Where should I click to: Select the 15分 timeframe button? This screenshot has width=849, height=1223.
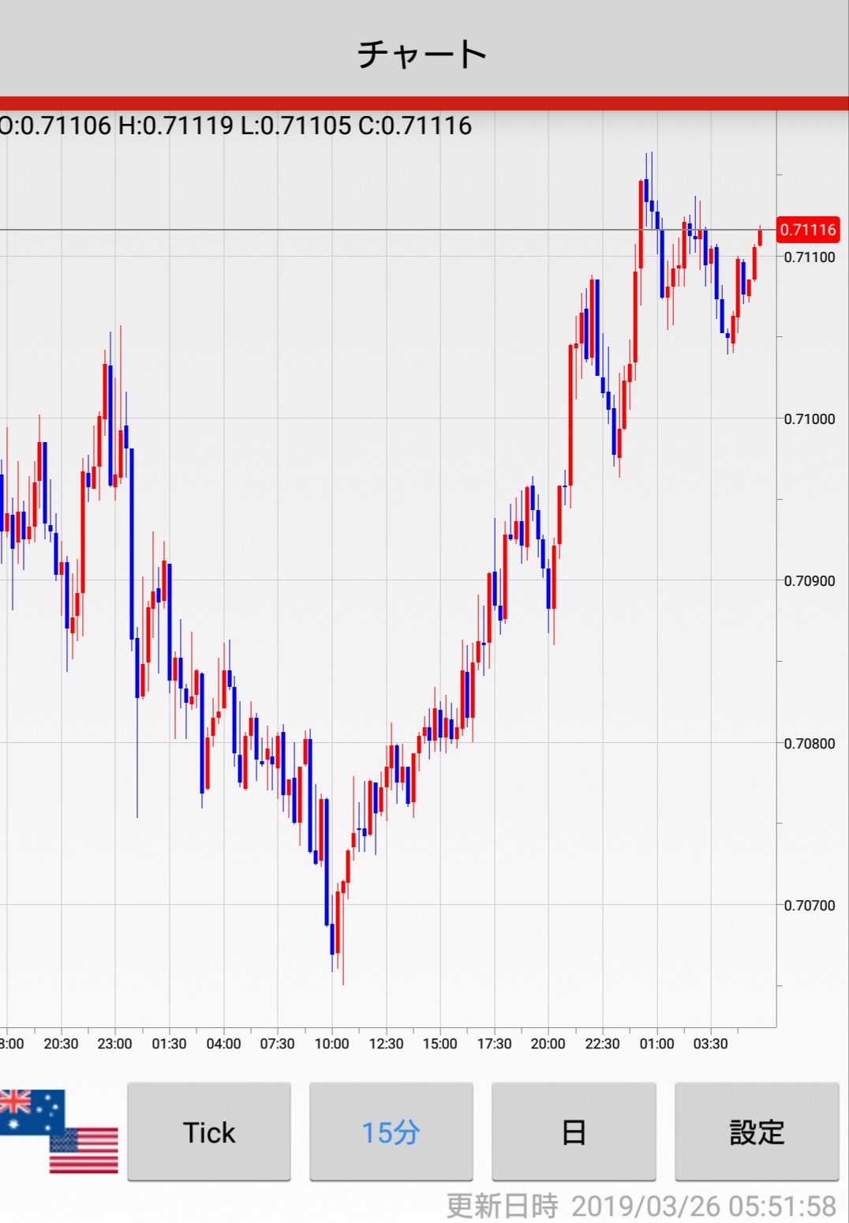(x=391, y=1131)
